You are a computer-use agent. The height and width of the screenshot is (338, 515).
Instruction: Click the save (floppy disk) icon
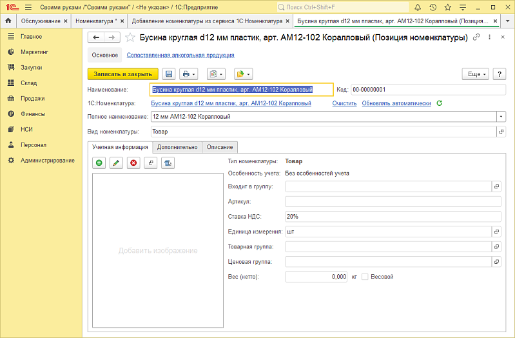[169, 74]
